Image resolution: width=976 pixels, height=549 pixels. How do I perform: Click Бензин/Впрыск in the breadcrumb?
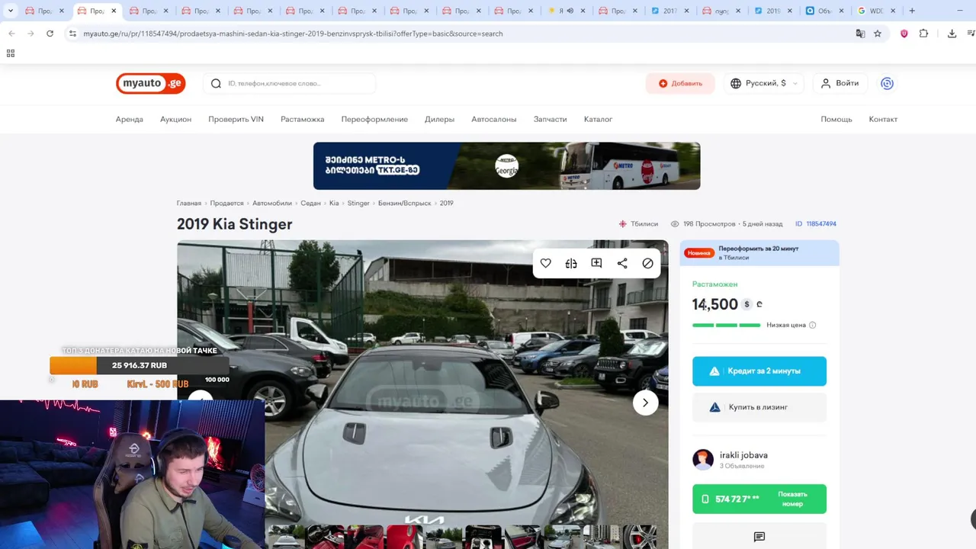(x=405, y=204)
